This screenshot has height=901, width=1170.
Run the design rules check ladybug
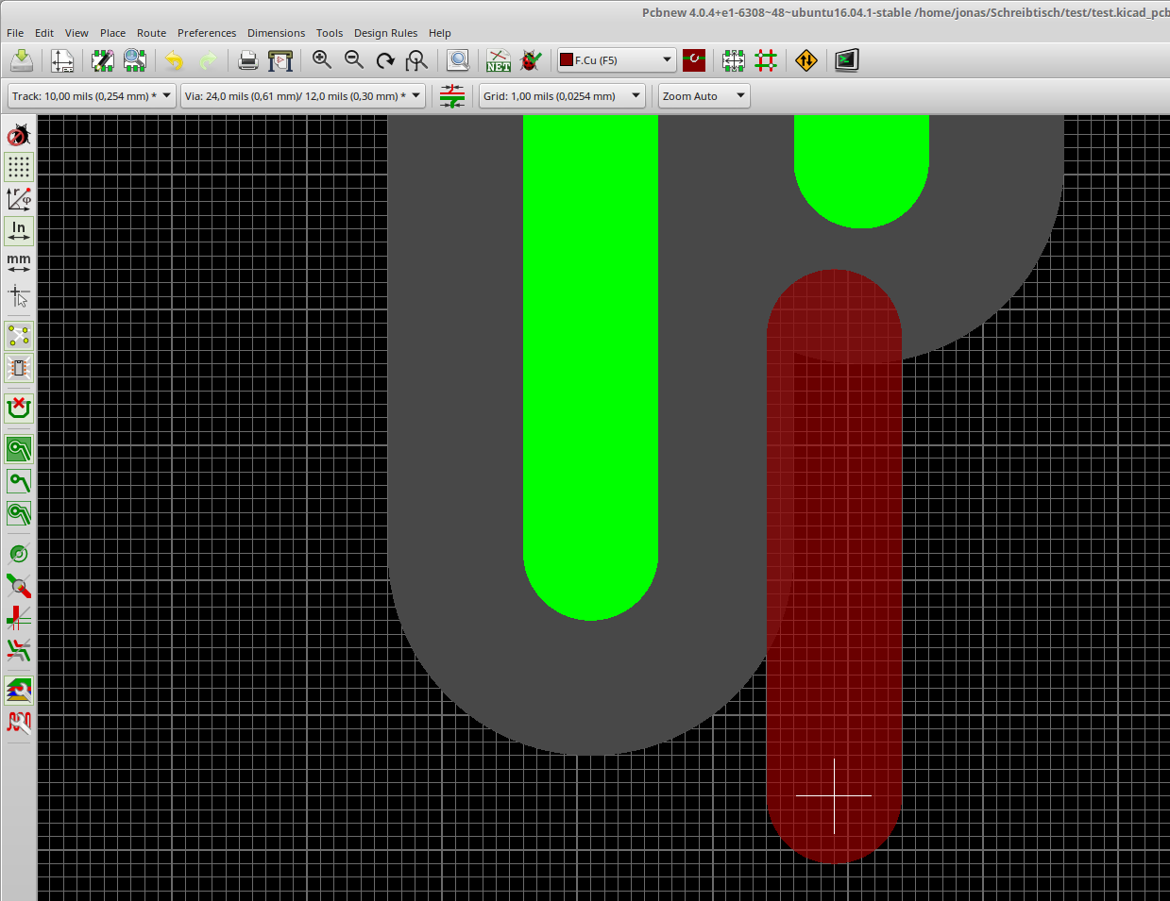pos(532,60)
